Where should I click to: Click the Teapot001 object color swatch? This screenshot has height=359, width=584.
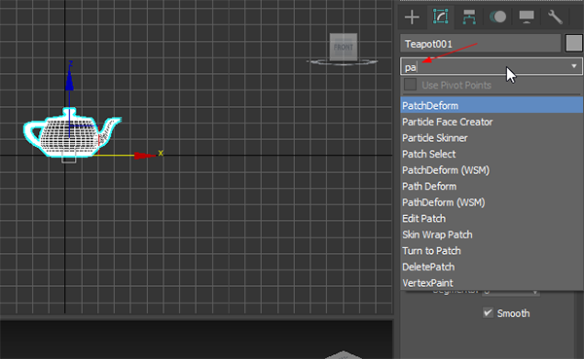click(x=573, y=44)
